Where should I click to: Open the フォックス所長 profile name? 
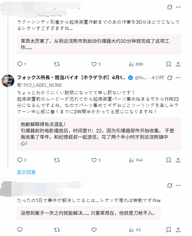(71, 78)
